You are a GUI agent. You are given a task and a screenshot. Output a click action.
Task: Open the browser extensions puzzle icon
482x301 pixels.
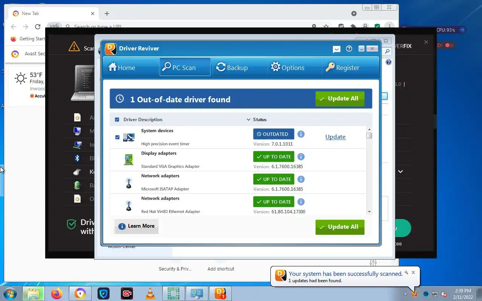tap(353, 26)
